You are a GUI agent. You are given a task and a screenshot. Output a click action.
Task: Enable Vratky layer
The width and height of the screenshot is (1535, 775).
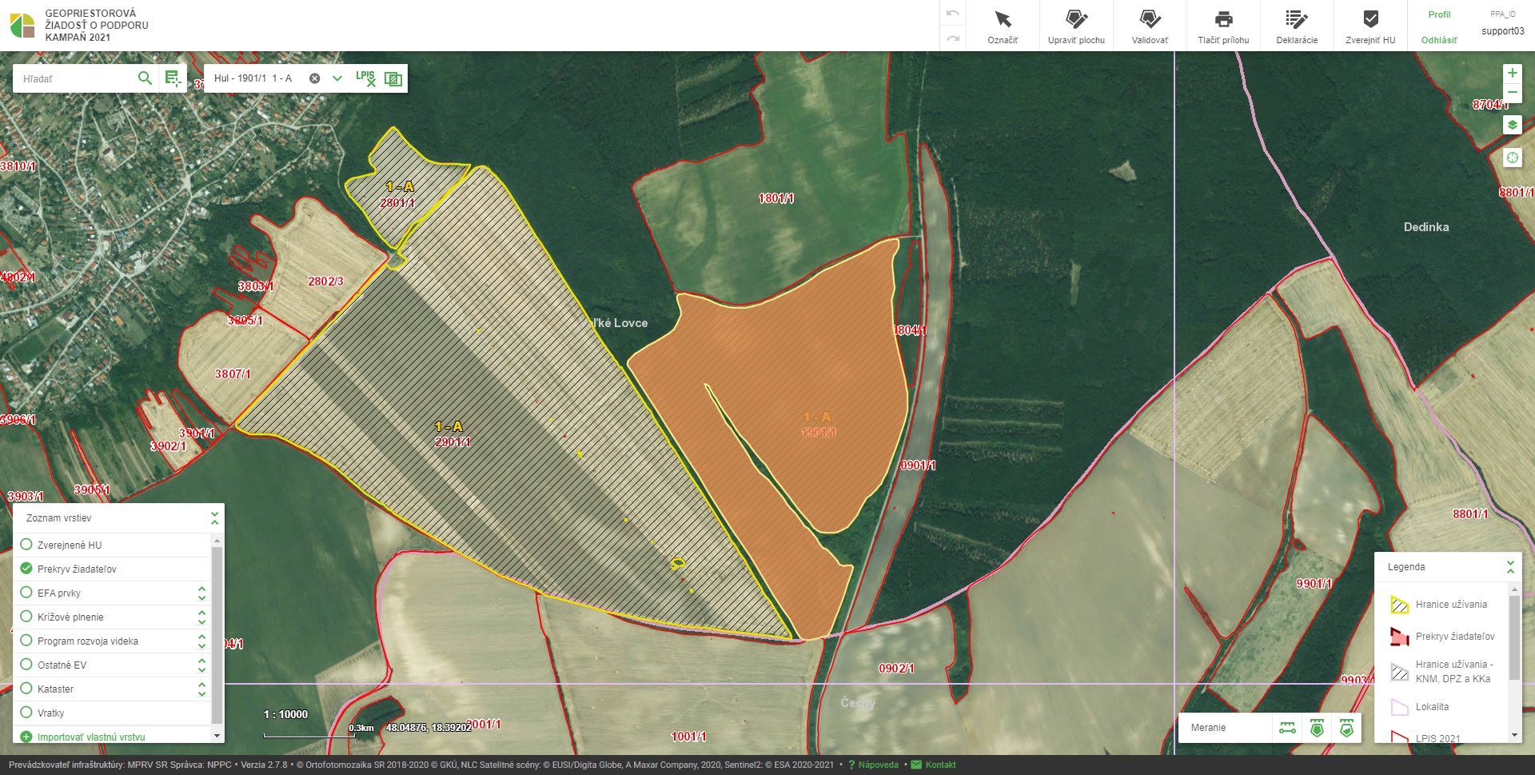[26, 713]
